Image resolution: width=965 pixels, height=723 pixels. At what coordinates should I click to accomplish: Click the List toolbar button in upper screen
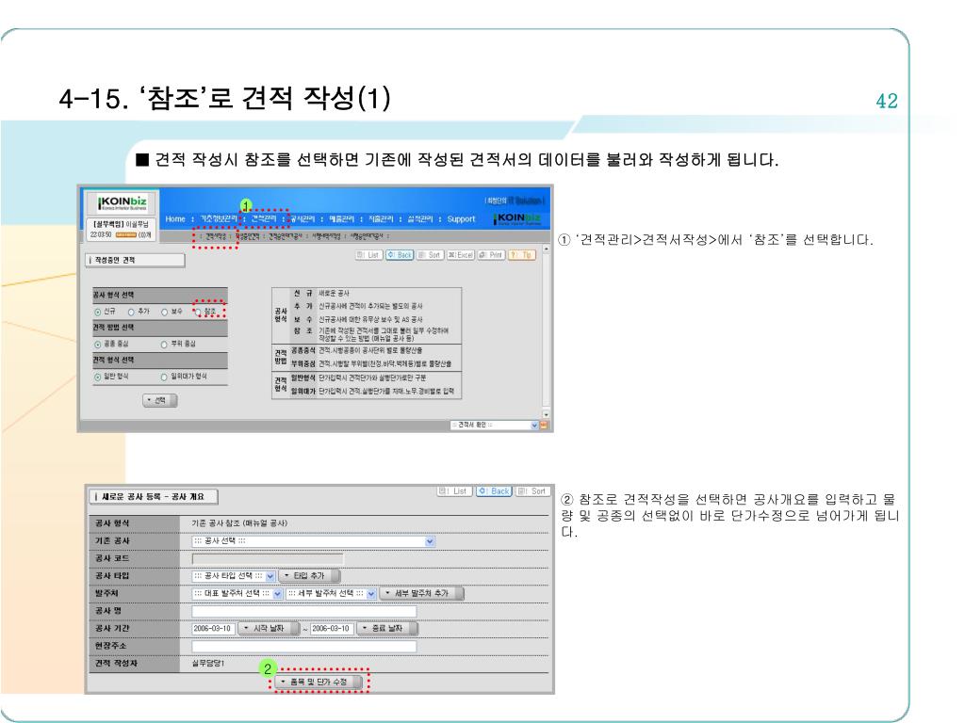click(369, 255)
